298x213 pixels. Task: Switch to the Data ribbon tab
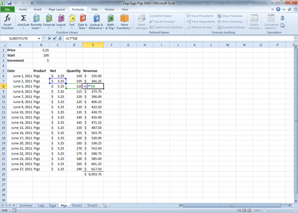coord(95,9)
